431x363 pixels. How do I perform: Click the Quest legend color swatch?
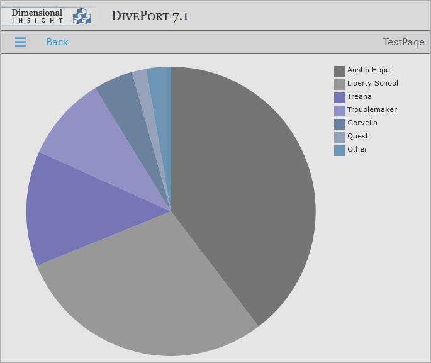coord(339,137)
